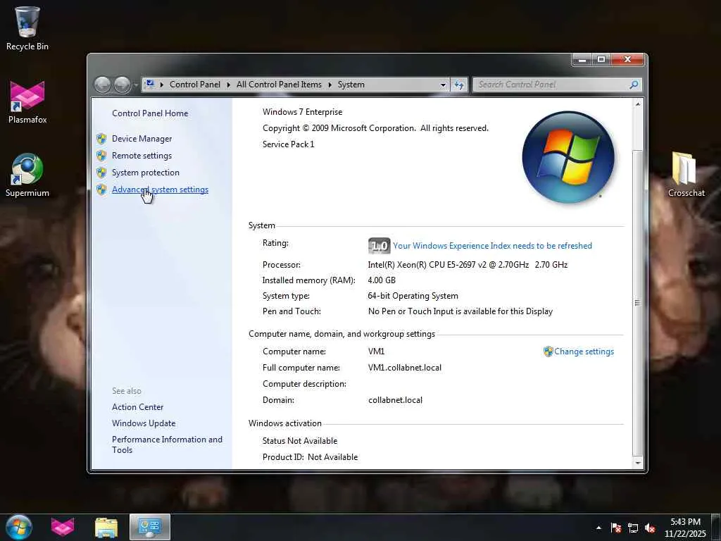This screenshot has width=721, height=541.
Task: Click the shield icon beside Advanced system settings
Action: [x=101, y=189]
